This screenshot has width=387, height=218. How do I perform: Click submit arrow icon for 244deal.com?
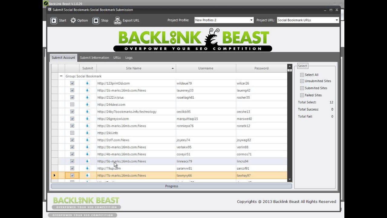[87, 104]
